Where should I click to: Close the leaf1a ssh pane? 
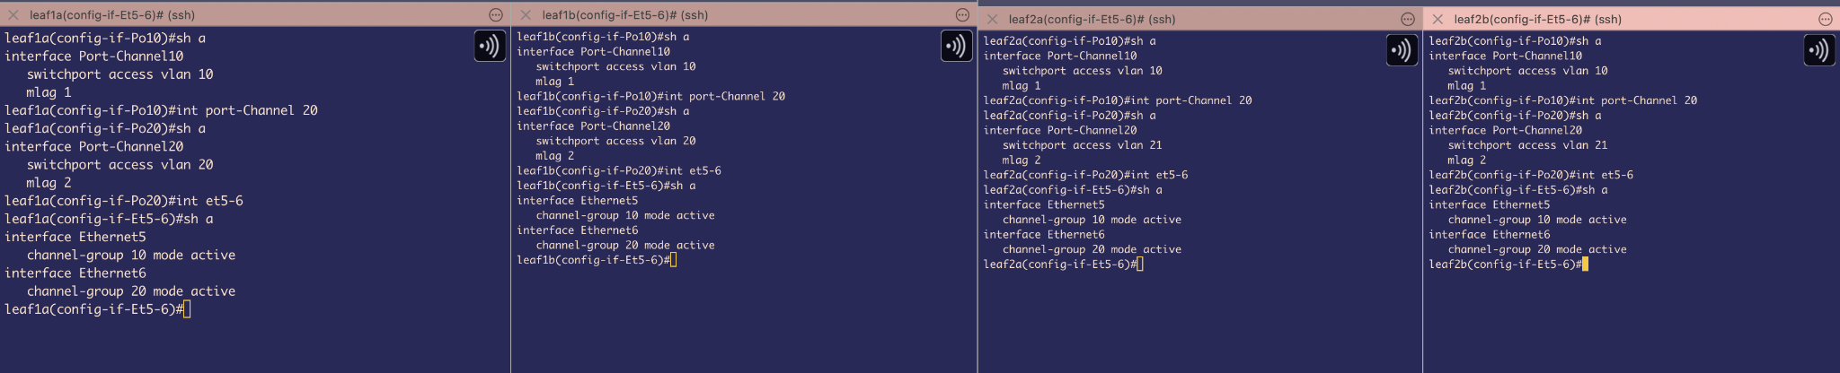click(x=13, y=15)
